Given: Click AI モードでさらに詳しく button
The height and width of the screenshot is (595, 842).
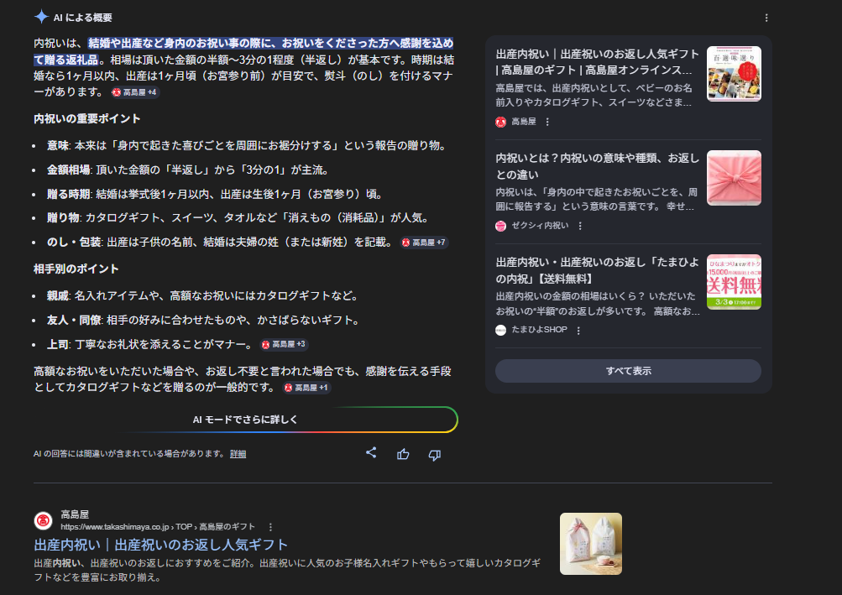Looking at the screenshot, I should pos(245,420).
